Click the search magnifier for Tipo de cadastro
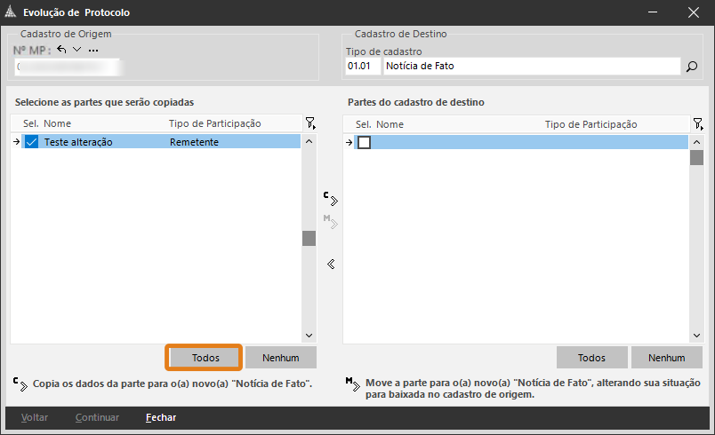This screenshot has height=435, width=715. (692, 67)
